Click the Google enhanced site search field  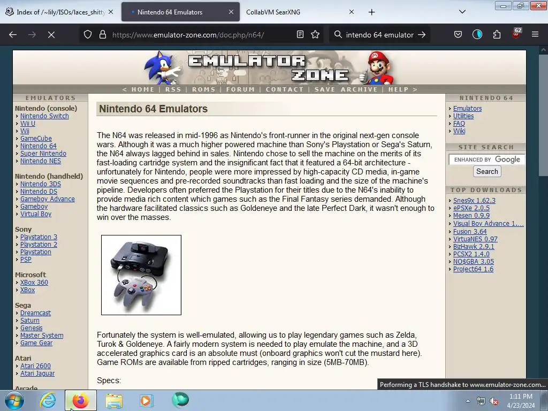[487, 159]
